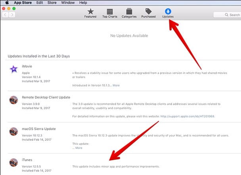Image resolution: width=241 pixels, height=175 pixels.
Task: Click the No Updates Available message
Action: pyautogui.click(x=129, y=36)
